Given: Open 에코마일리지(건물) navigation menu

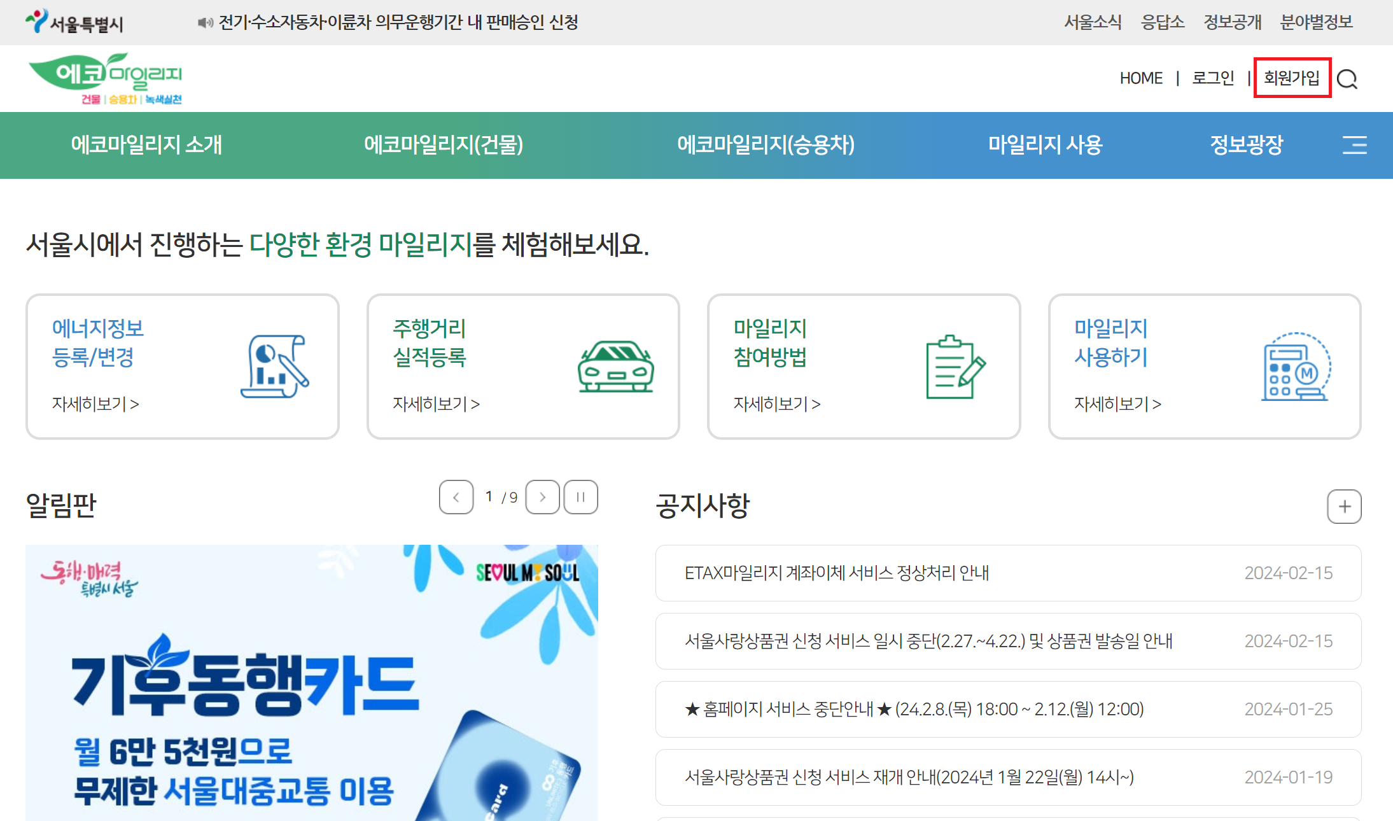Looking at the screenshot, I should pyautogui.click(x=444, y=145).
